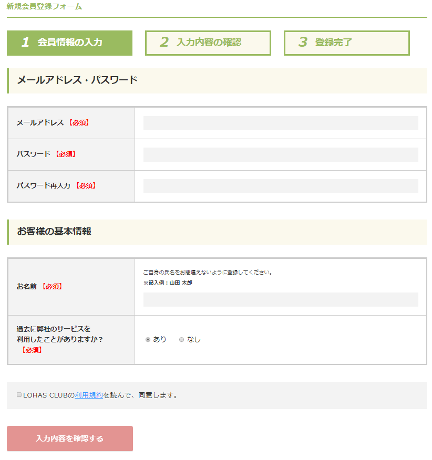Image resolution: width=432 pixels, height=460 pixels.
Task: Click the メールアドレス・パスワード section heading
Action: (x=77, y=80)
